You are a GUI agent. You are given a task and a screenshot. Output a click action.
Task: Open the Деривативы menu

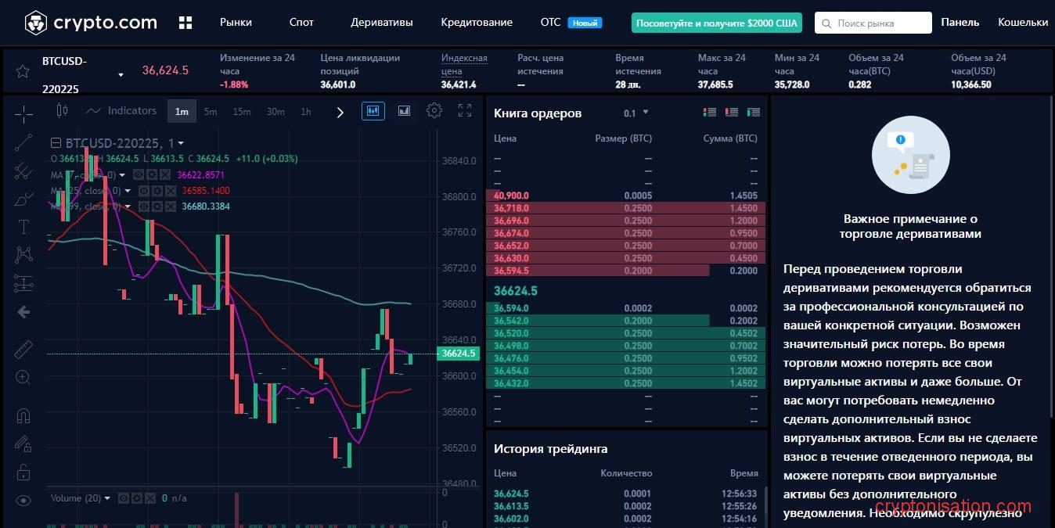(381, 23)
